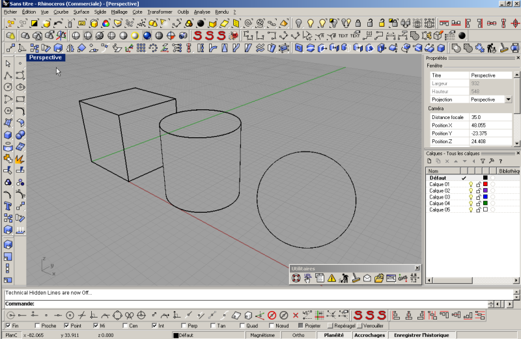Screen dimensions: 521x339
Task: Click the red X disable osnap icon
Action: coord(296,315)
